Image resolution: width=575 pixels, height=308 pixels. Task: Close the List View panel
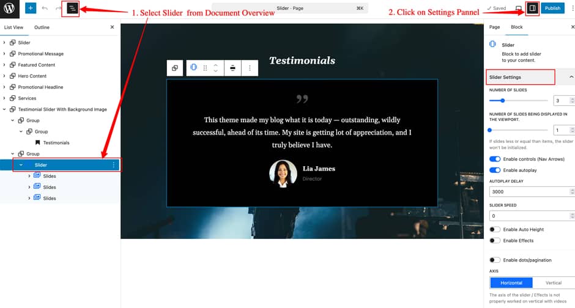tap(112, 28)
